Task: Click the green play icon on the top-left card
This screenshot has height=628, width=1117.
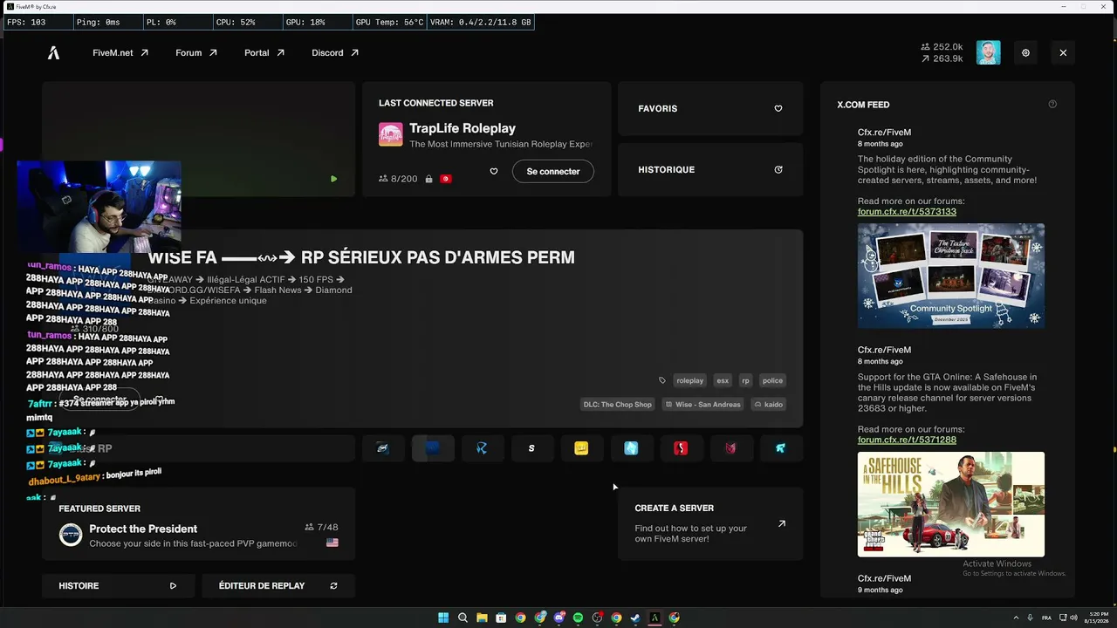Action: (x=333, y=179)
